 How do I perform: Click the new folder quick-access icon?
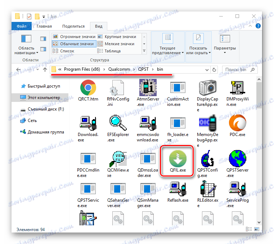[x=37, y=17]
